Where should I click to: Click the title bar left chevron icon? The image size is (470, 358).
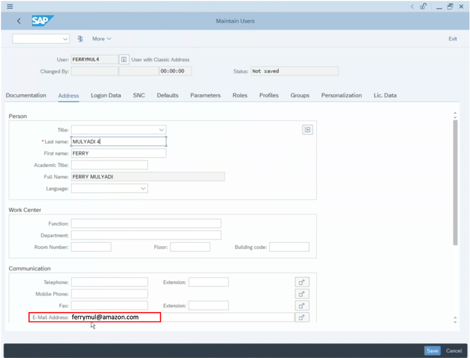pyautogui.click(x=412, y=7)
